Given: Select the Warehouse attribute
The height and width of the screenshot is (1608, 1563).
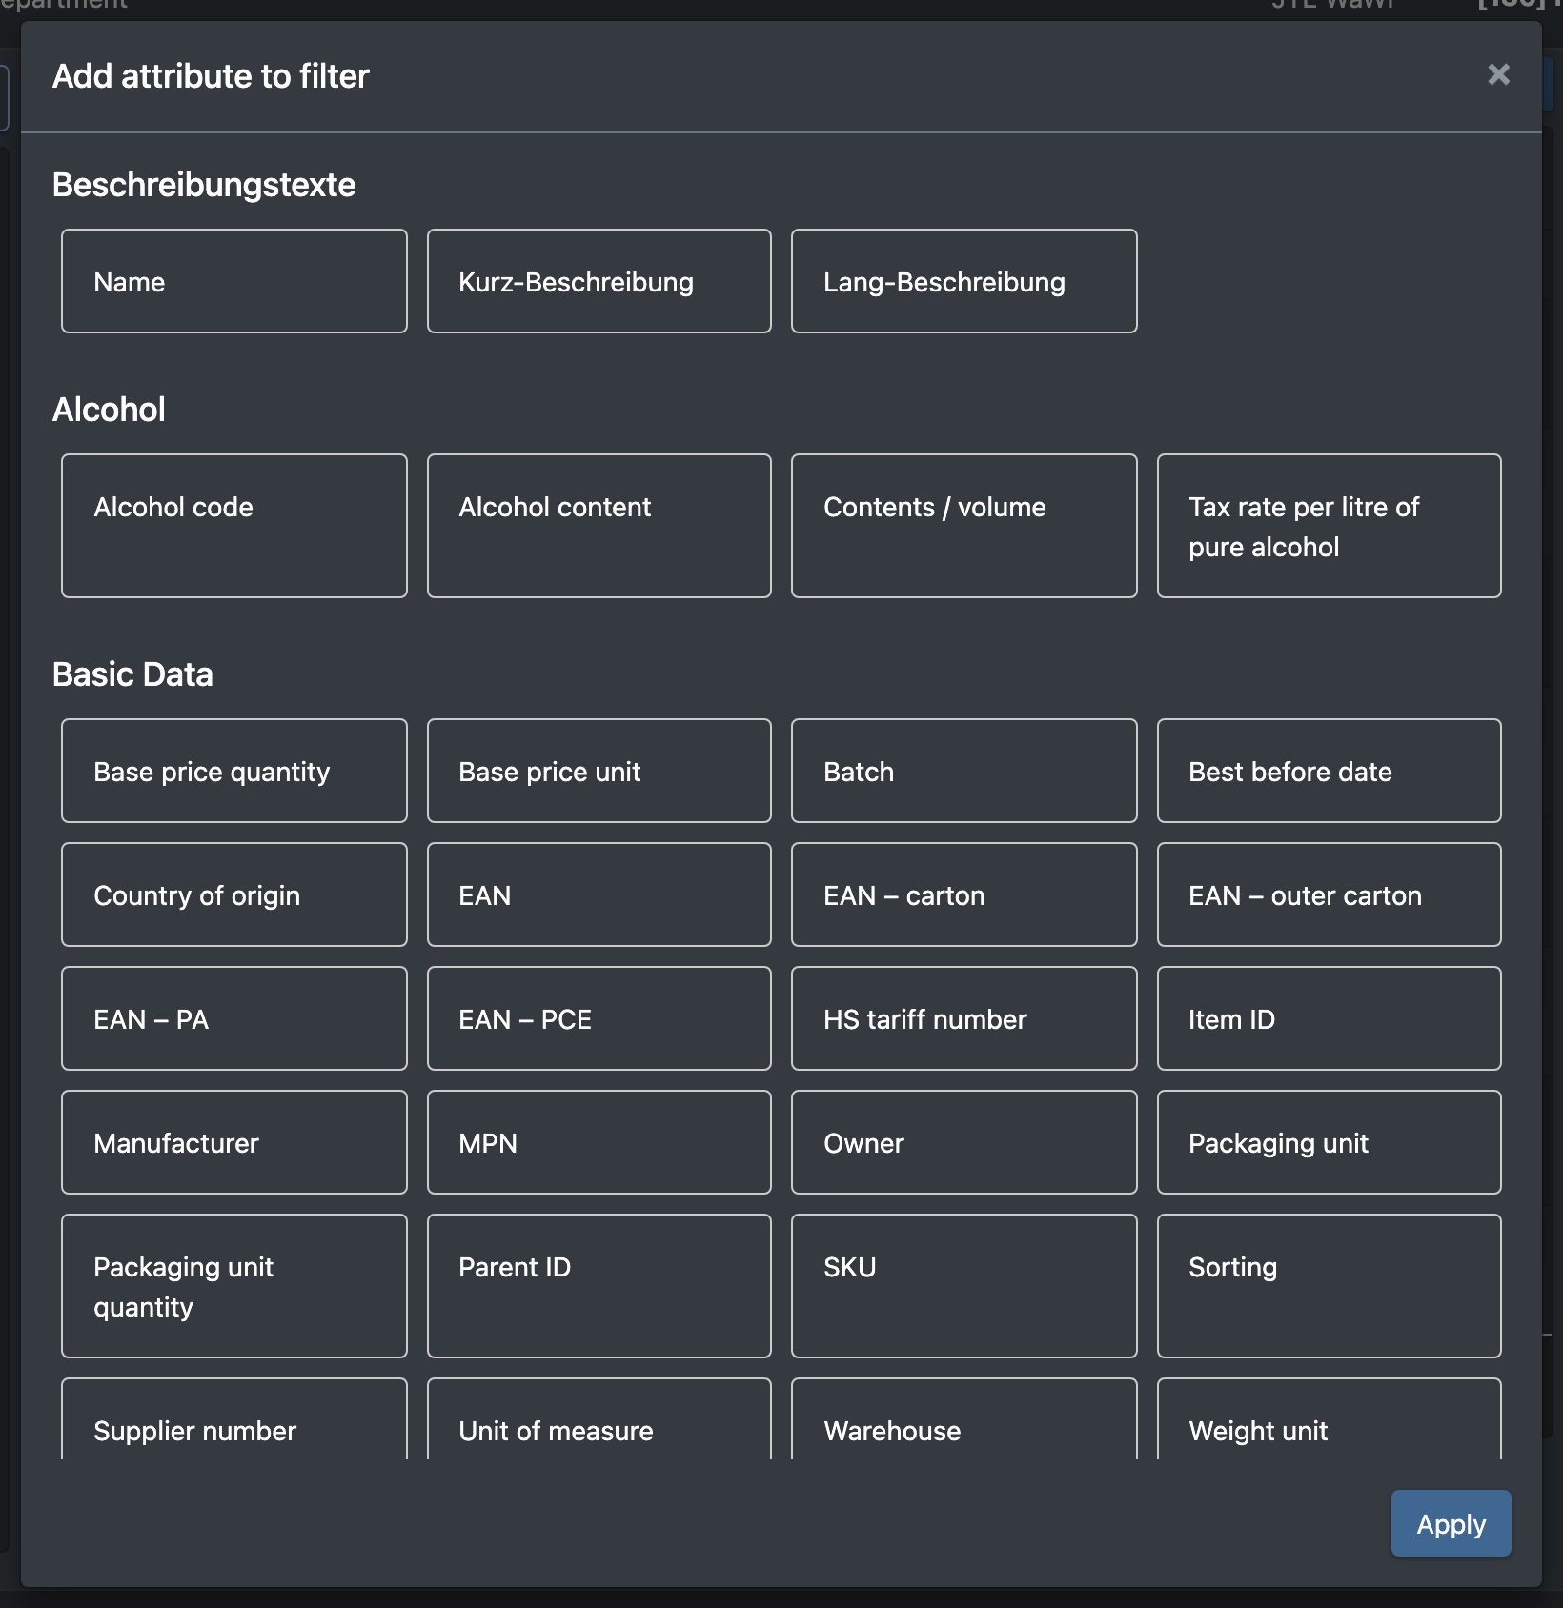Looking at the screenshot, I should tap(964, 1419).
